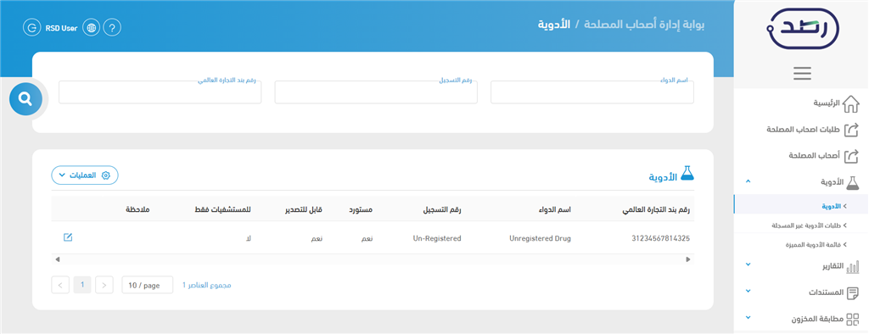869x334 pixels.
Task: Open the العمليات dropdown
Action: (x=85, y=175)
